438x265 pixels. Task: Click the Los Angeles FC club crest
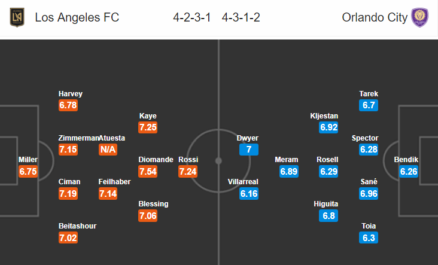[x=17, y=17]
